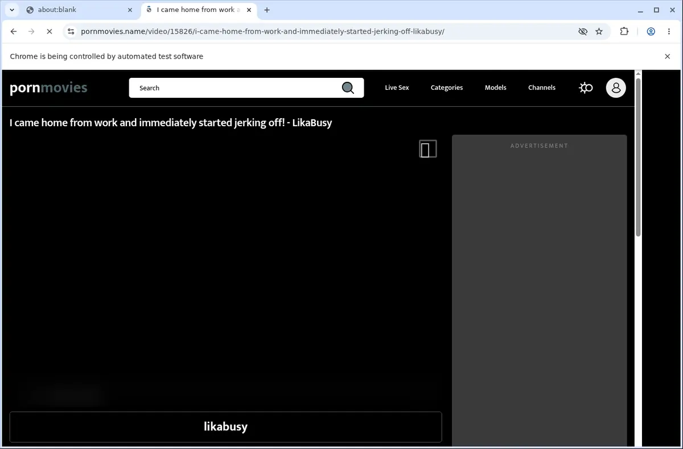The height and width of the screenshot is (449, 683).
Task: Click the page vertical scrollbar
Action: coord(638,157)
